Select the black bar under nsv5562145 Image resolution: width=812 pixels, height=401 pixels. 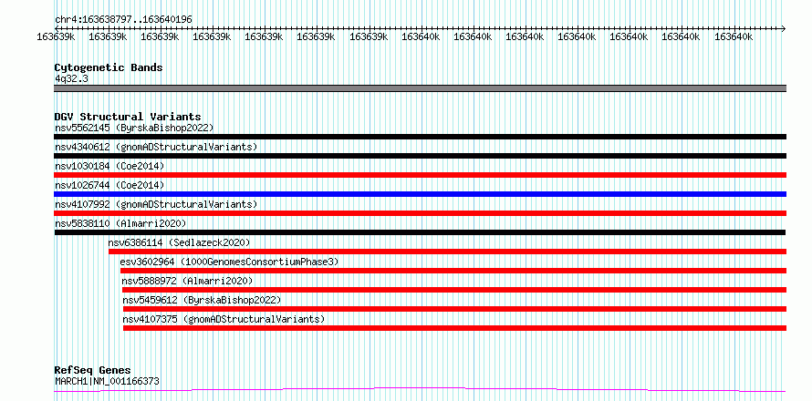point(420,137)
